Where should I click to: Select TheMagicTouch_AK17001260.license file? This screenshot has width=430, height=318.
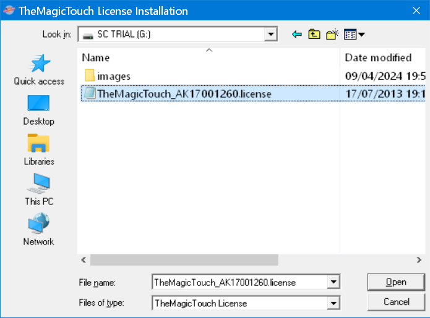(253, 94)
